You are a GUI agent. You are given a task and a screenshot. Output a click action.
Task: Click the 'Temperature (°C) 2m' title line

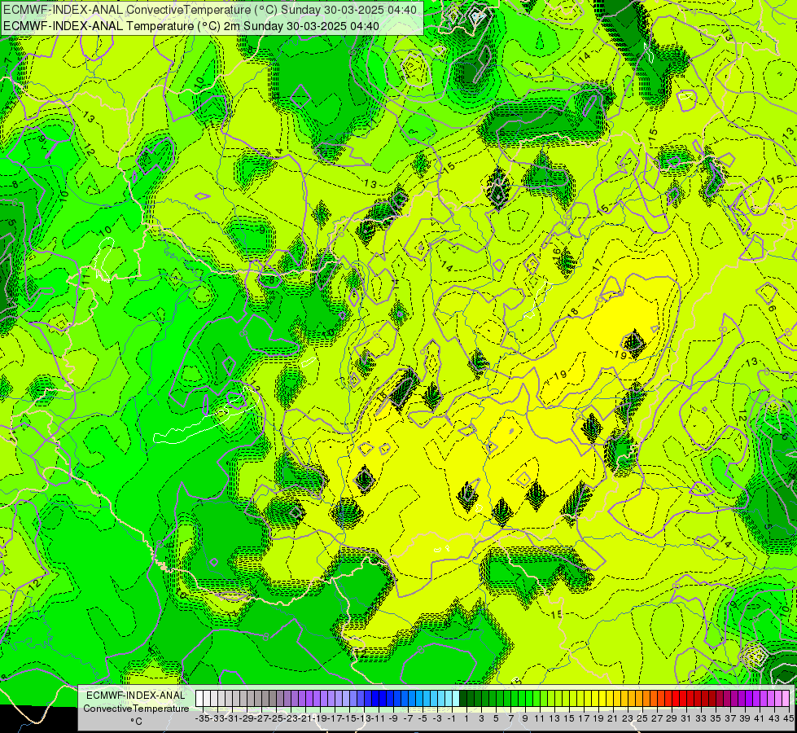(191, 26)
